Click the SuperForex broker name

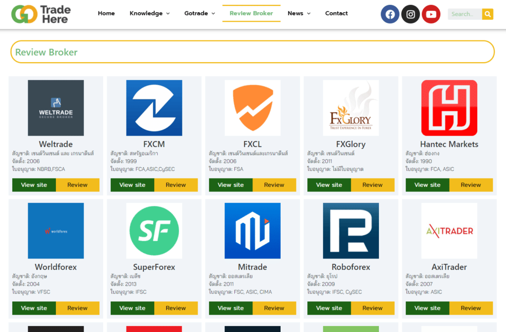154,267
